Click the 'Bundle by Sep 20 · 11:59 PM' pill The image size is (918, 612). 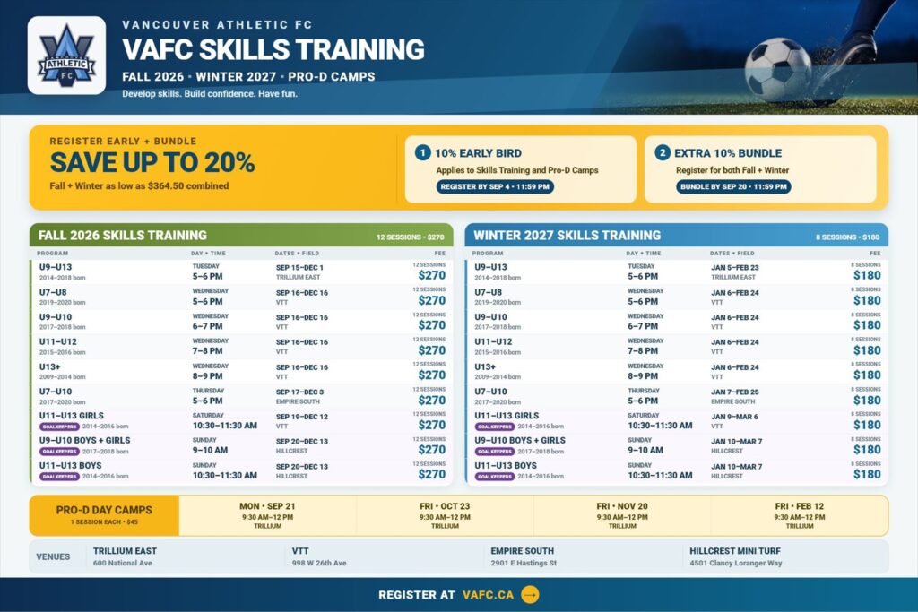(733, 186)
